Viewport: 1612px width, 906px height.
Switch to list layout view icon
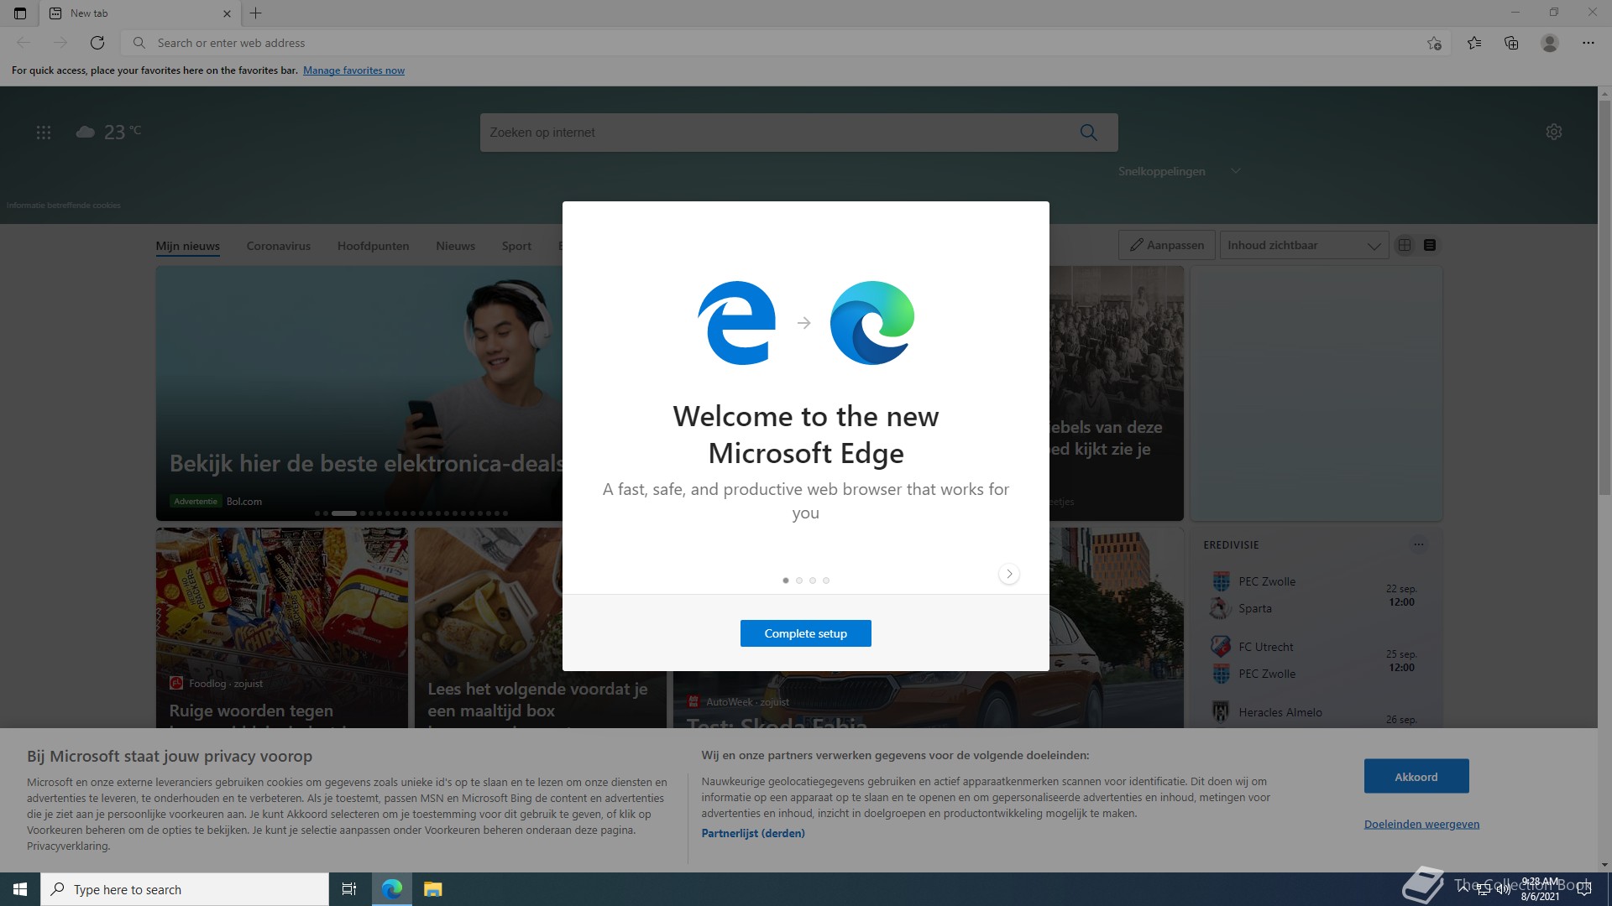click(1430, 245)
